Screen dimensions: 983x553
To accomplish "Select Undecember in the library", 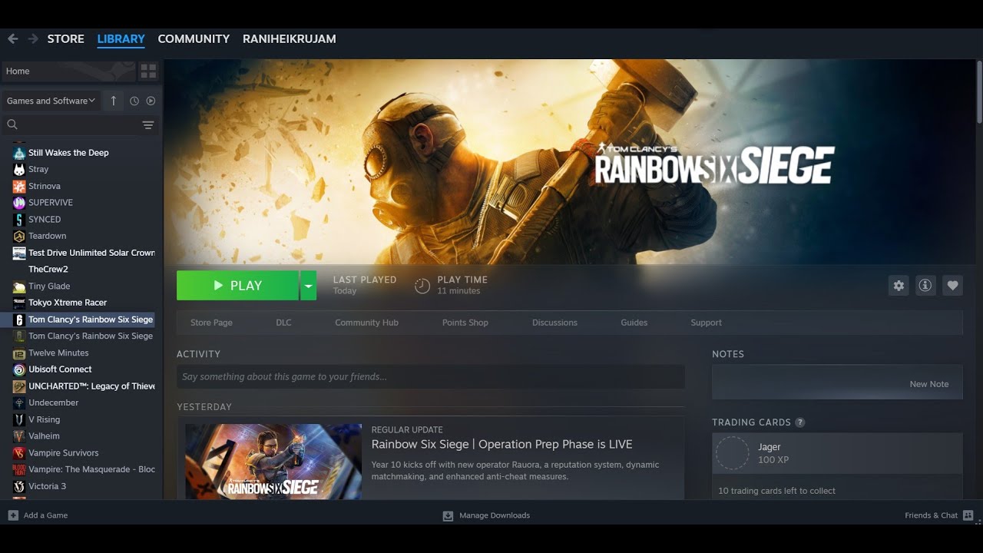I will pos(53,403).
